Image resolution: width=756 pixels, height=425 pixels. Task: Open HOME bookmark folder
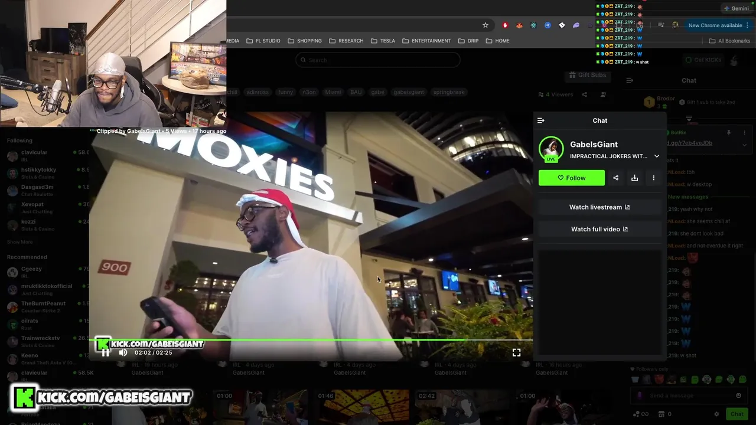[497, 41]
